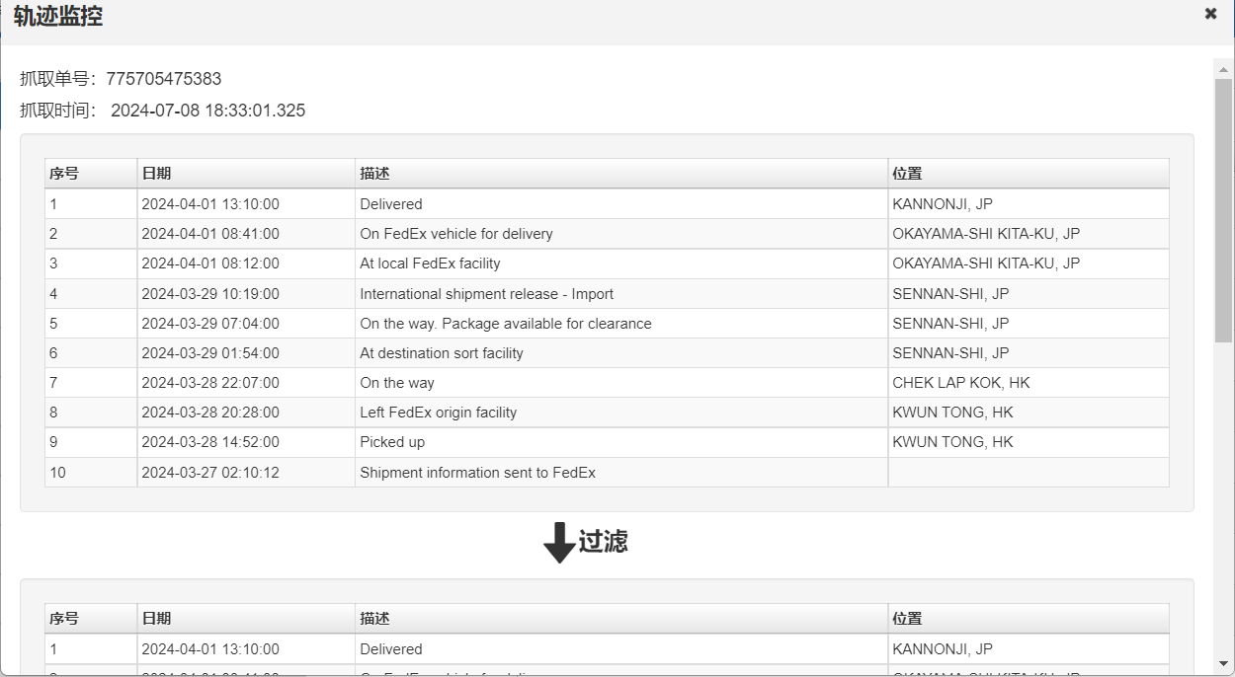This screenshot has height=677, width=1235.
Task: Click date 2024-03-29 07:04:00
Action: coord(210,324)
